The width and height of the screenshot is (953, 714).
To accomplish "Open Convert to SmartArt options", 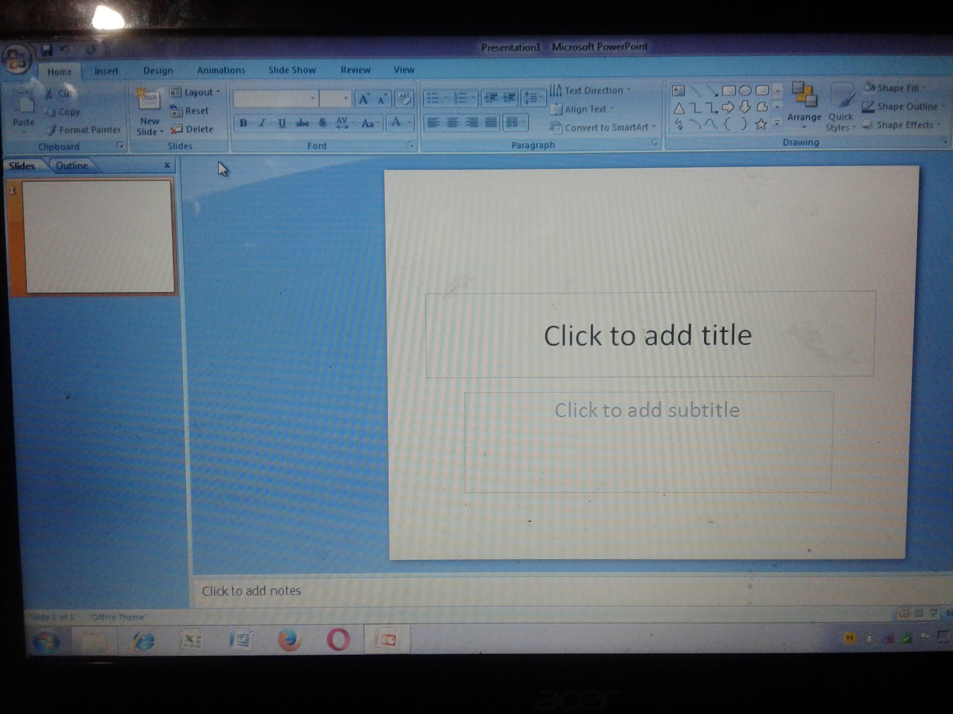I will tap(603, 127).
